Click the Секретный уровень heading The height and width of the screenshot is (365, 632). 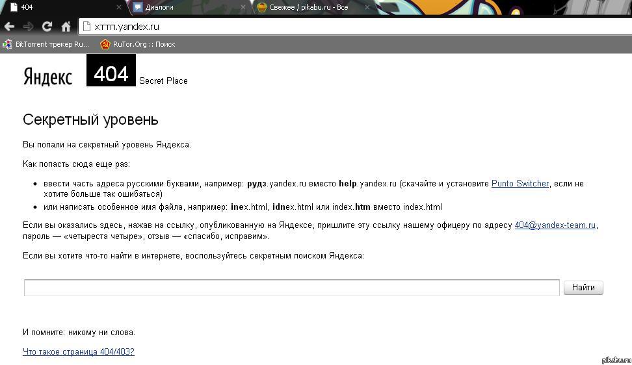click(x=90, y=120)
